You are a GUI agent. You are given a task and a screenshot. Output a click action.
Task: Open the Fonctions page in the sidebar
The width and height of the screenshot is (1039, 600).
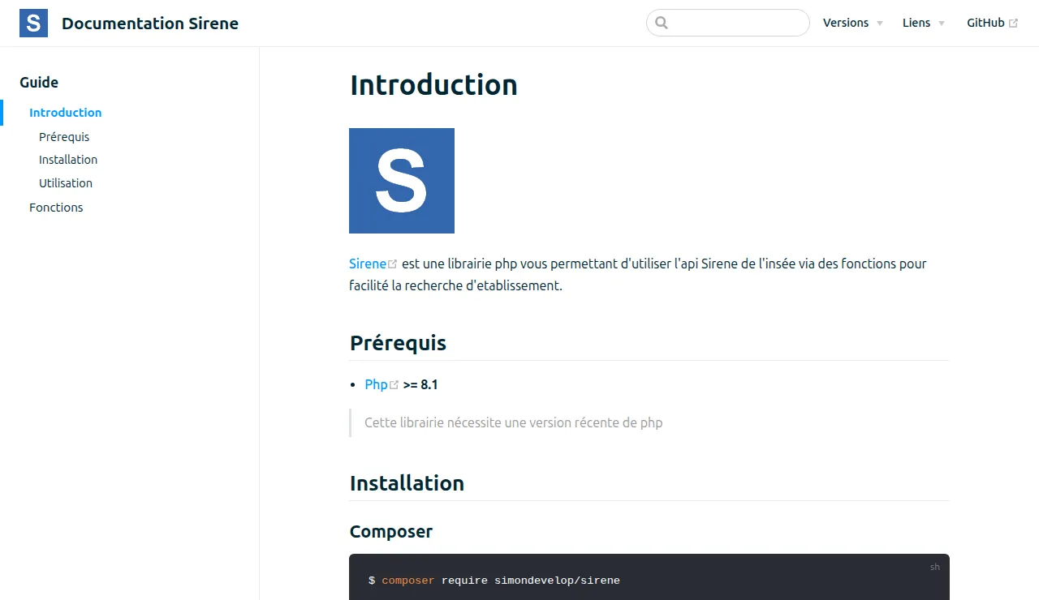56,208
